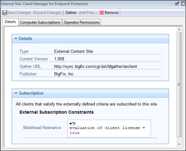
Task: Collapse the Details section triangle
Action: point(16,38)
